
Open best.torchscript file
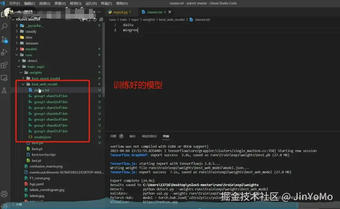[43, 155]
